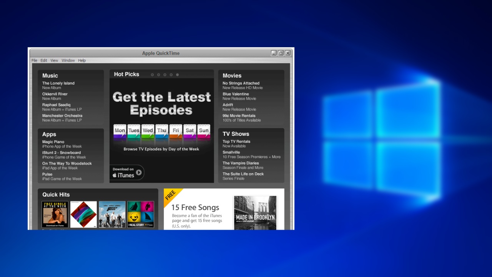Open Manchester Orchestra album link
492x277 pixels.
click(x=62, y=118)
